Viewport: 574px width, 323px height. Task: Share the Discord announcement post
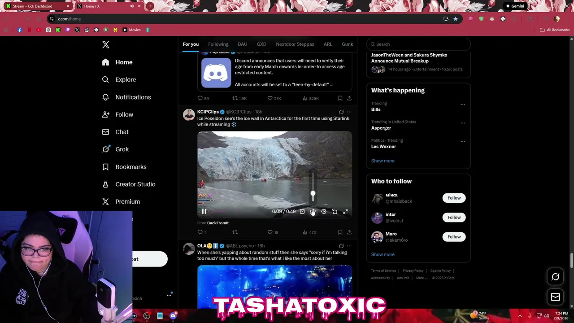349,98
